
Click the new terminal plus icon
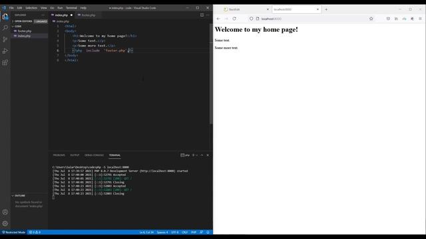(193, 155)
